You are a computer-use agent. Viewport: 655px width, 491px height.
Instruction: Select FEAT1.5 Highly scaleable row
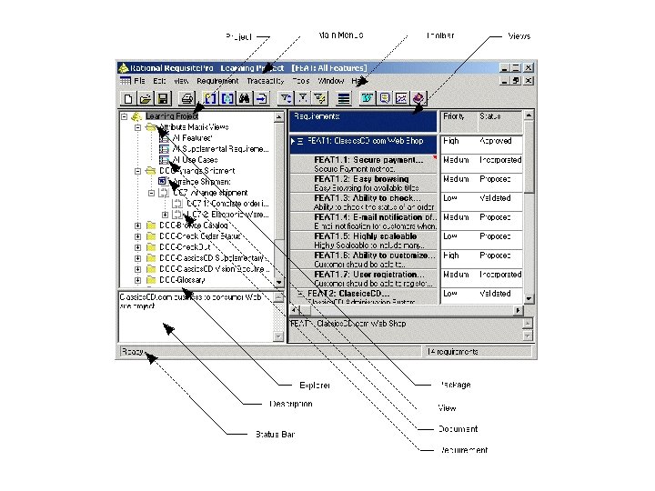tap(363, 240)
